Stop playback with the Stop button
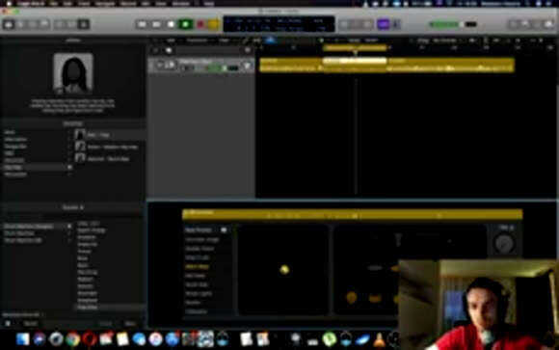Viewport: 559px width, 350px height. (x=171, y=24)
